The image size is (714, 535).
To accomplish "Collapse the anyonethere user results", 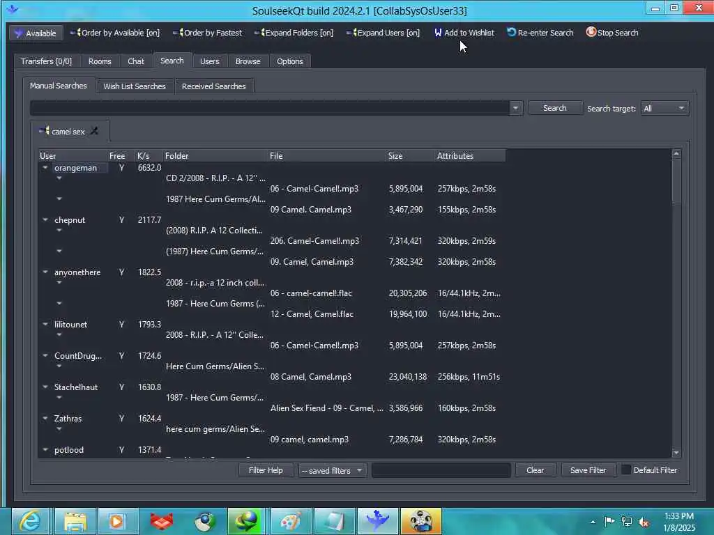I will point(45,272).
